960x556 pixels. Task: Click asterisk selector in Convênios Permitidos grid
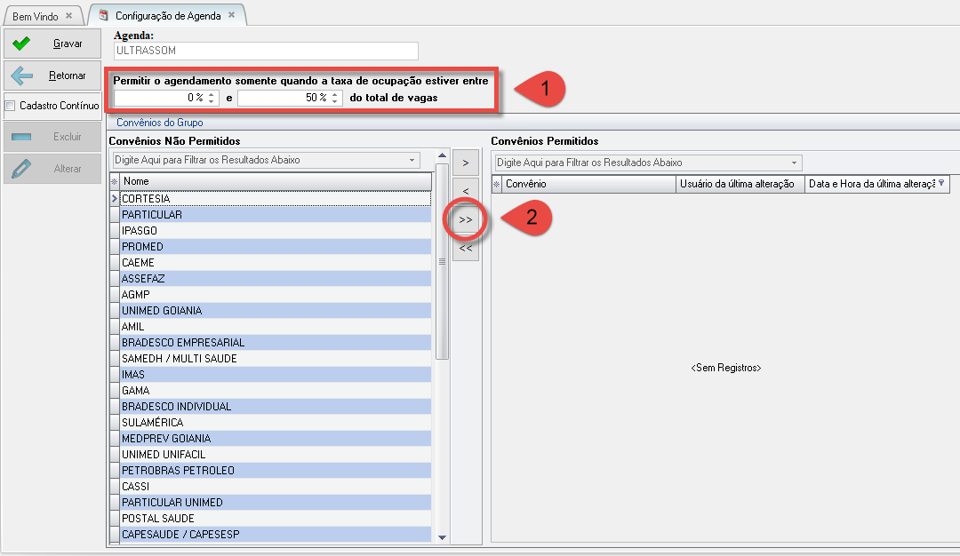tap(498, 184)
